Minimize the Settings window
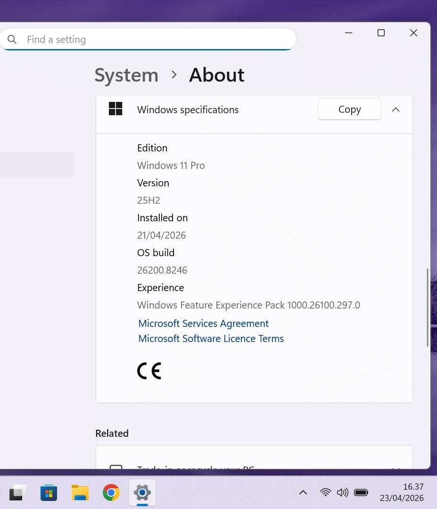The height and width of the screenshot is (509, 437). 349,33
